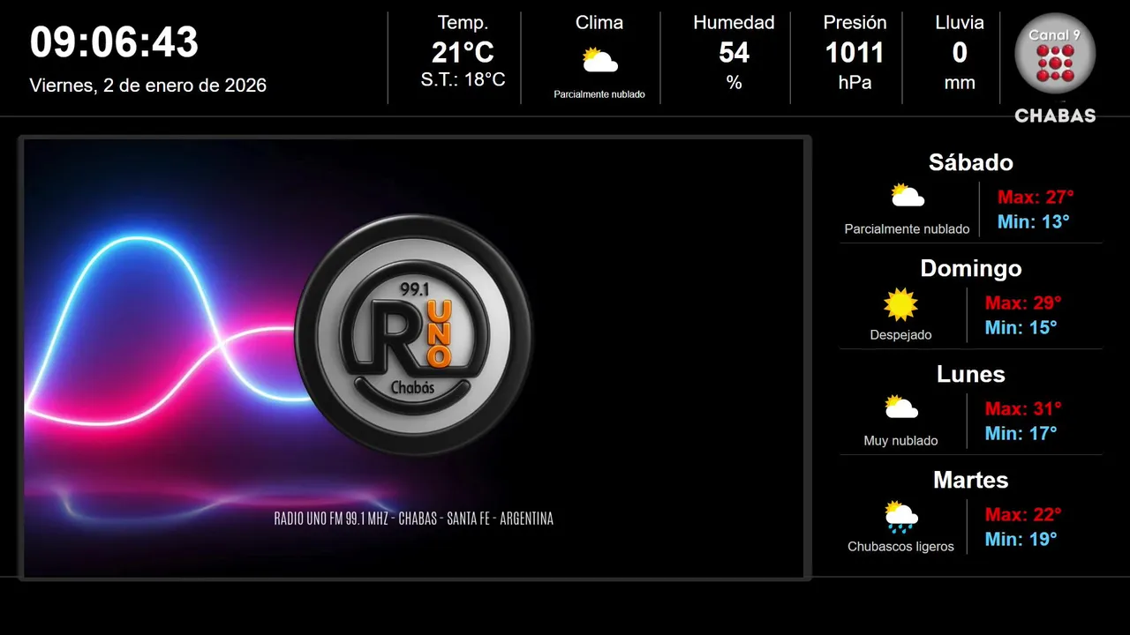Click the Lluvia heading

[960, 23]
